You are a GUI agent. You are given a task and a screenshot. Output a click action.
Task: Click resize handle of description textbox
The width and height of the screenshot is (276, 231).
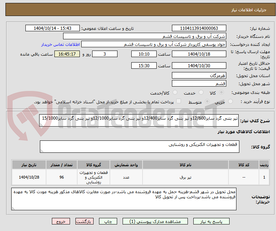41,125
